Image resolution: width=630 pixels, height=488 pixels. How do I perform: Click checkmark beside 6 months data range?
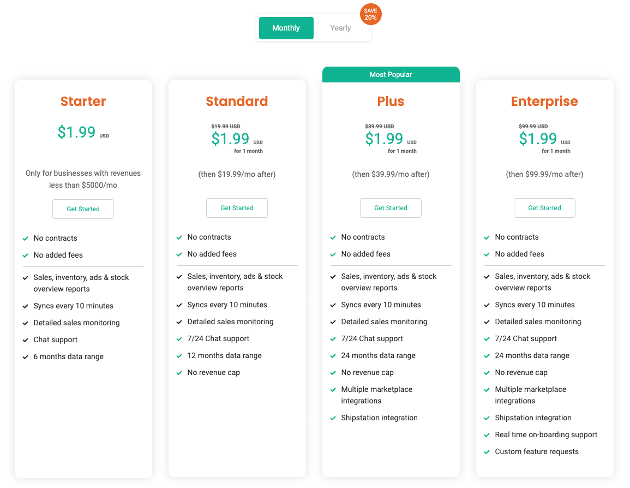click(x=26, y=357)
